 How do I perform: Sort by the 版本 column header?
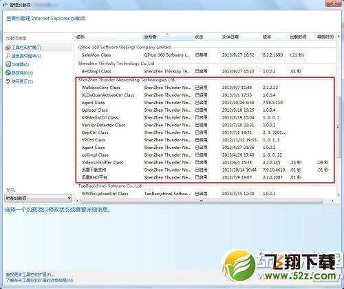coord(274,37)
